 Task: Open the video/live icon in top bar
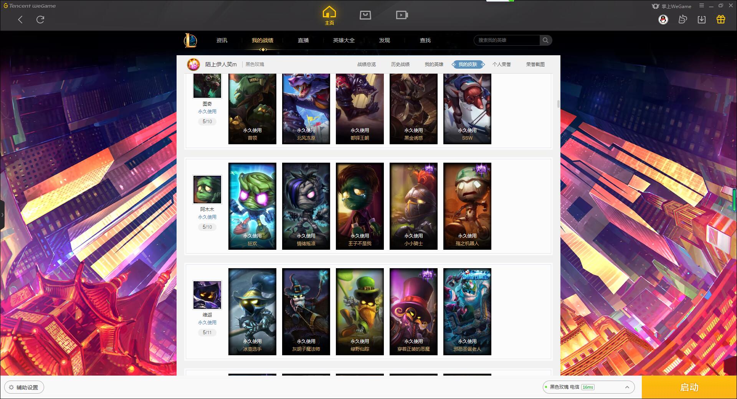402,15
